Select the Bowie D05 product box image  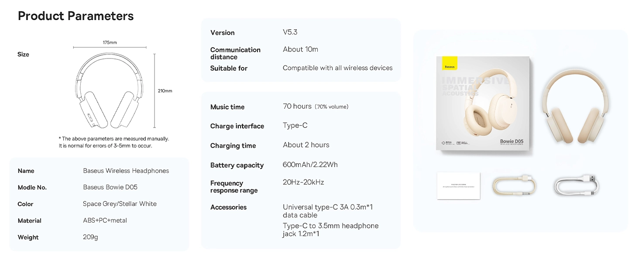pyautogui.click(x=483, y=103)
